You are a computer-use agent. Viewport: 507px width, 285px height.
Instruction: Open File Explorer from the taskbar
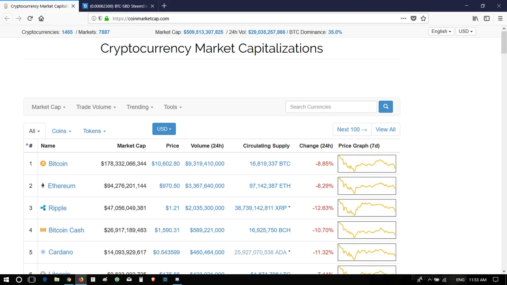57,279
